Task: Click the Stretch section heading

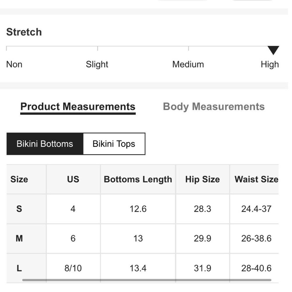Action: click(24, 32)
